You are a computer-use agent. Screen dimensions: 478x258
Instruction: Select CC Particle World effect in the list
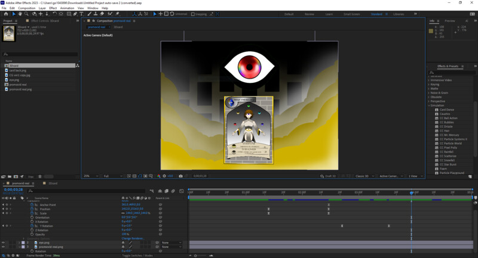click(x=450, y=143)
